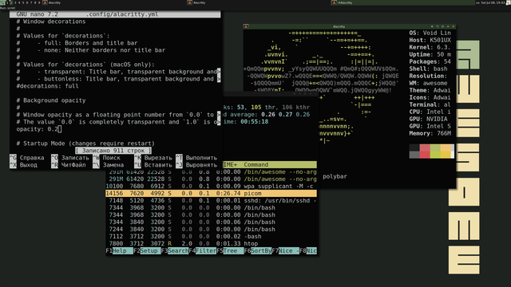
Task: Switch to workspace tag 4
Action: pos(19,2)
